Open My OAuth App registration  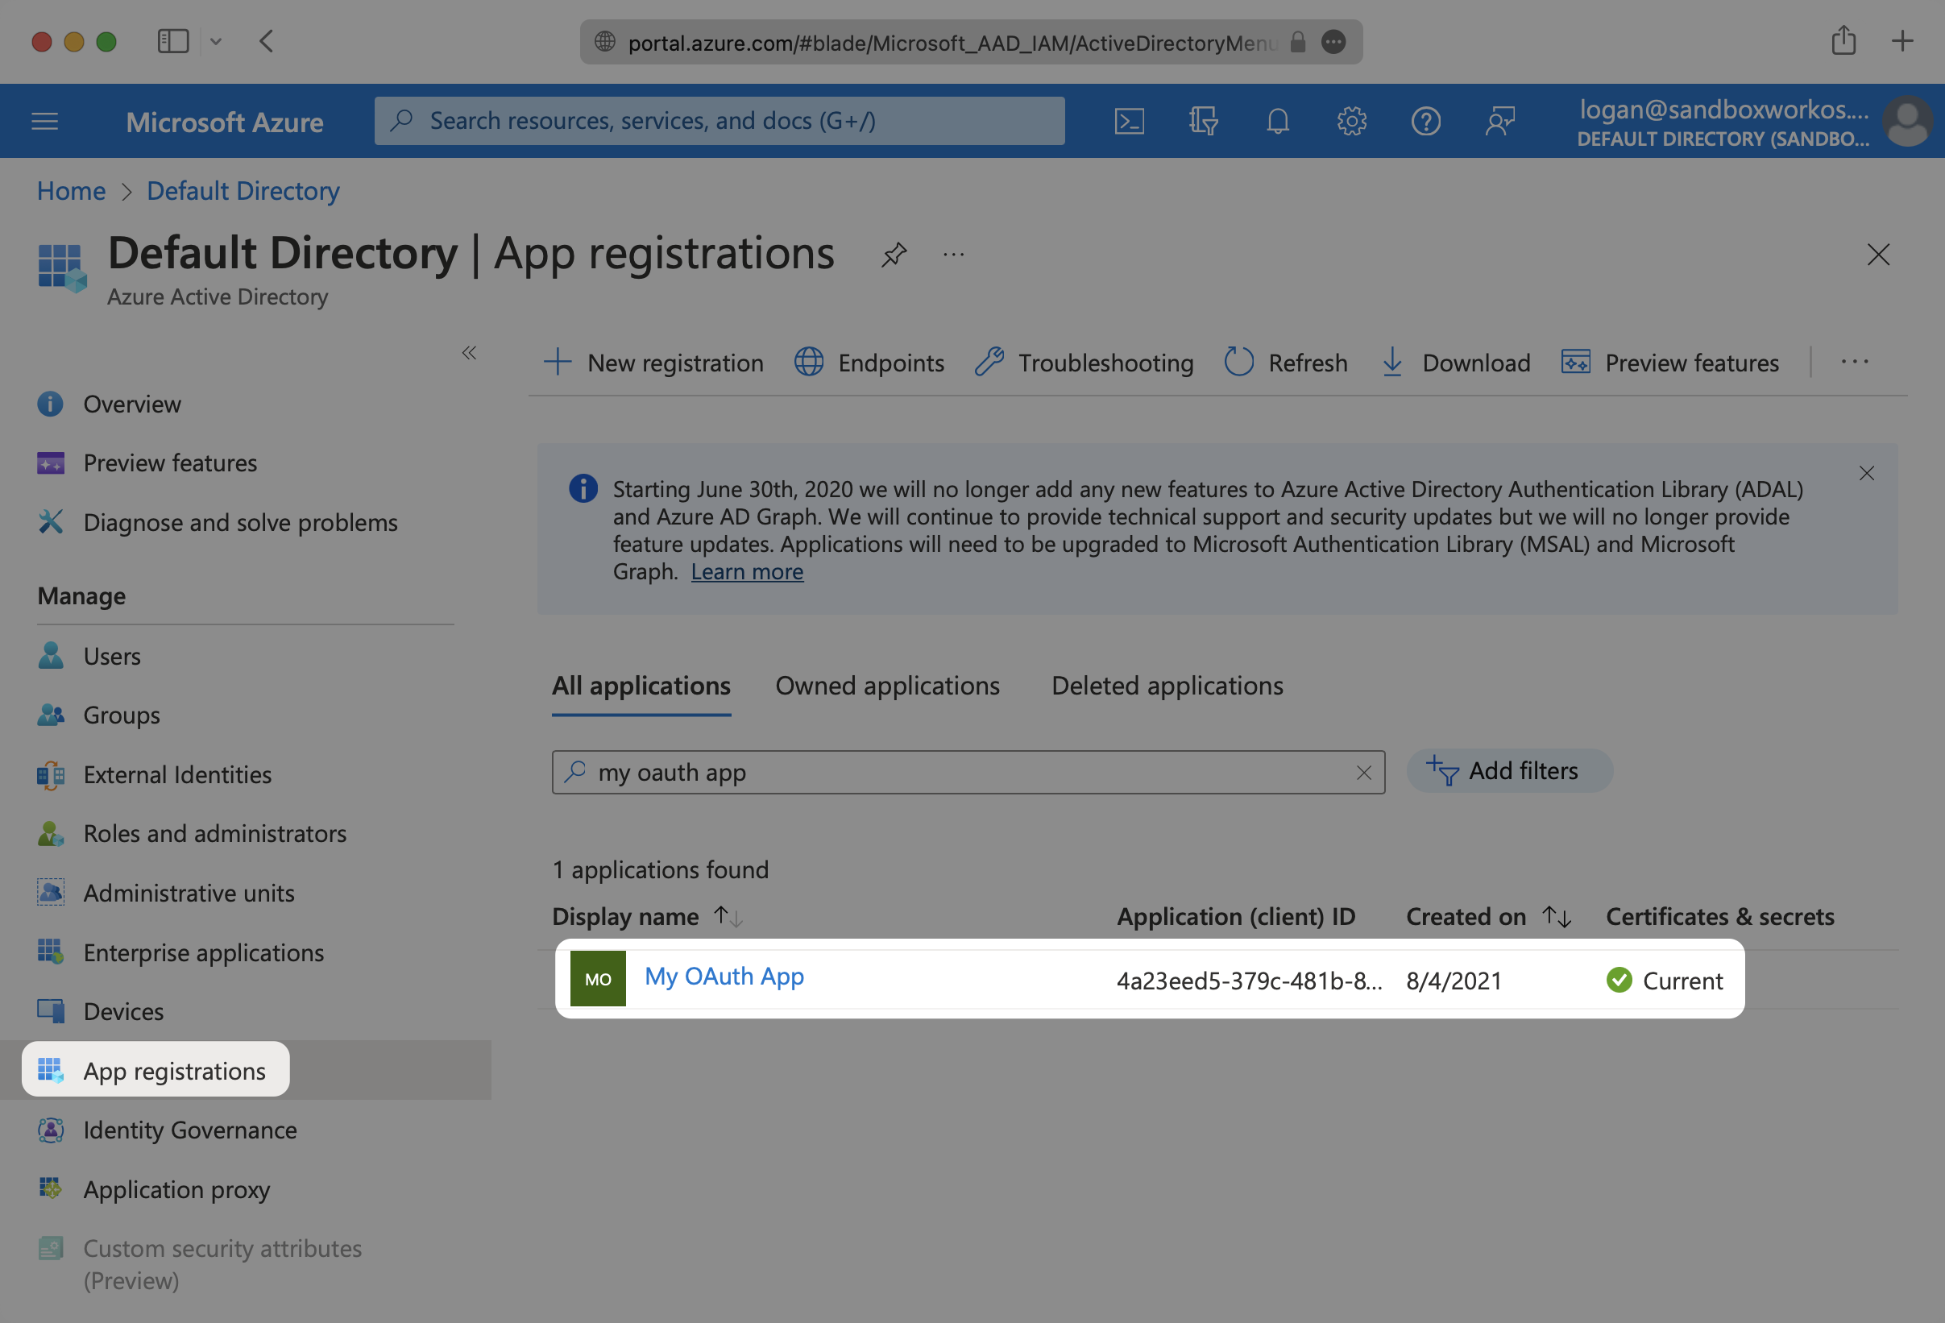724,976
